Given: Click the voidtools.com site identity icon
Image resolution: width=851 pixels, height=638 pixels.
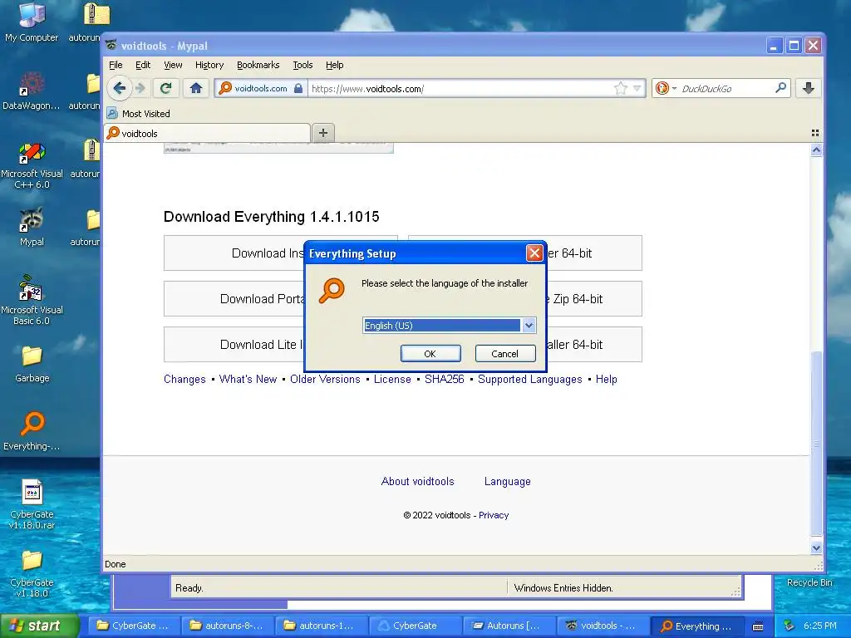Looking at the screenshot, I should coord(224,88).
